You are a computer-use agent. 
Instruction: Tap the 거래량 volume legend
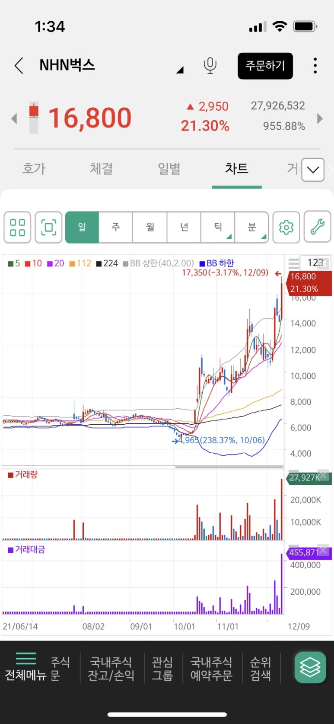23,475
